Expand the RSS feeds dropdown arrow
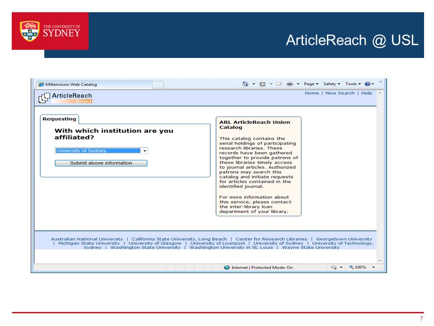The height and width of the screenshot is (326, 434). click(271, 84)
